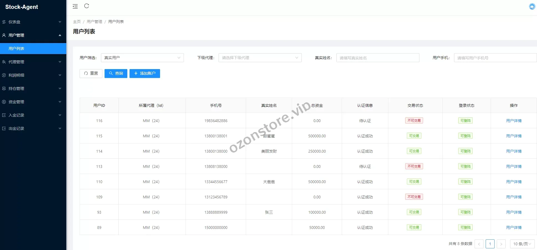
Task: Click the 资金管理 funds management icon
Action: [x=4, y=102]
